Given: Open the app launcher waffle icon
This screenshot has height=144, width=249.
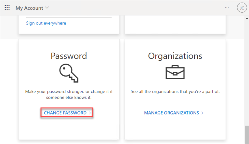Looking at the screenshot, I should pyautogui.click(x=7, y=7).
